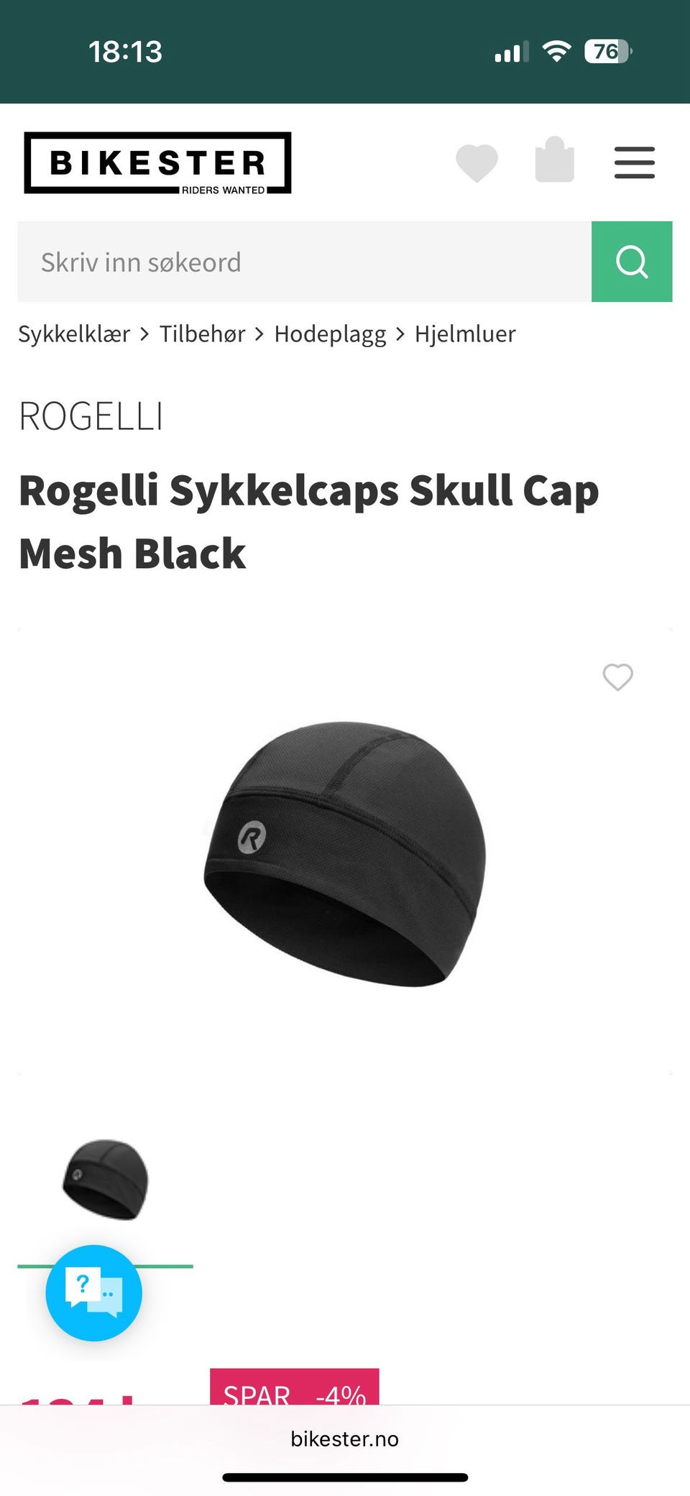Navigate to Tilbehør breadcrumb
The width and height of the screenshot is (690, 1496).
(202, 334)
